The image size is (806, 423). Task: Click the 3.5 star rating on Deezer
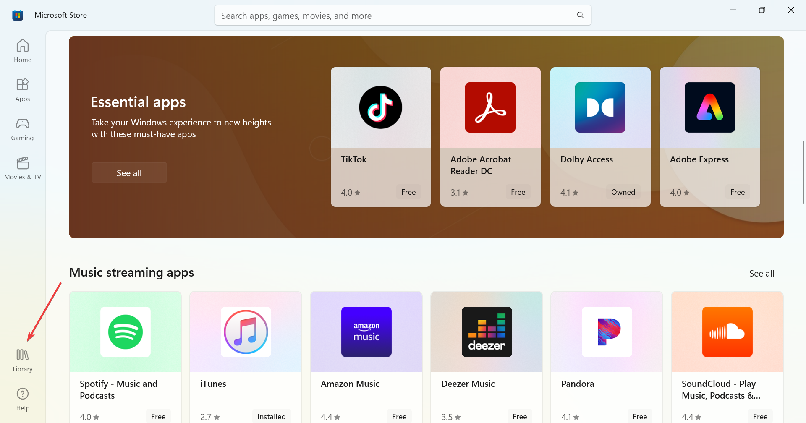pos(451,417)
